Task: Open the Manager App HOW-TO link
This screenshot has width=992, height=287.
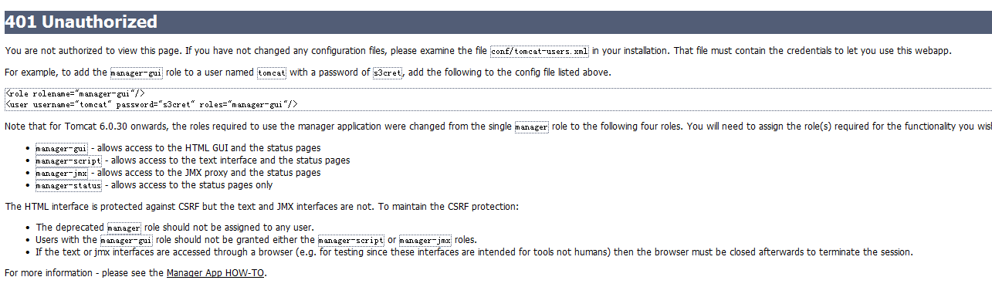Action: click(215, 273)
